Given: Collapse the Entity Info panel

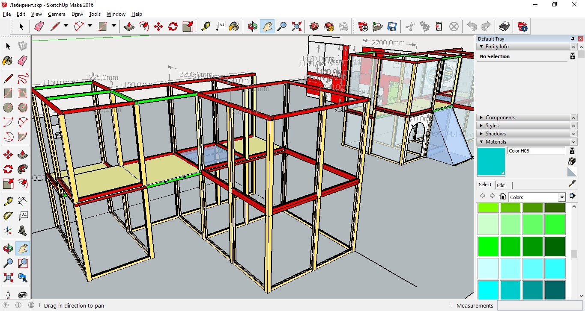Looking at the screenshot, I should coord(481,47).
